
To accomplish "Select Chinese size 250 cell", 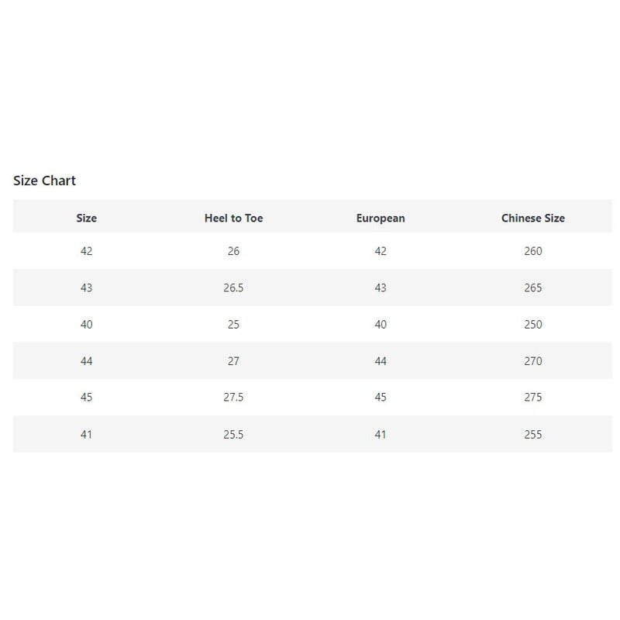I will tap(533, 325).
